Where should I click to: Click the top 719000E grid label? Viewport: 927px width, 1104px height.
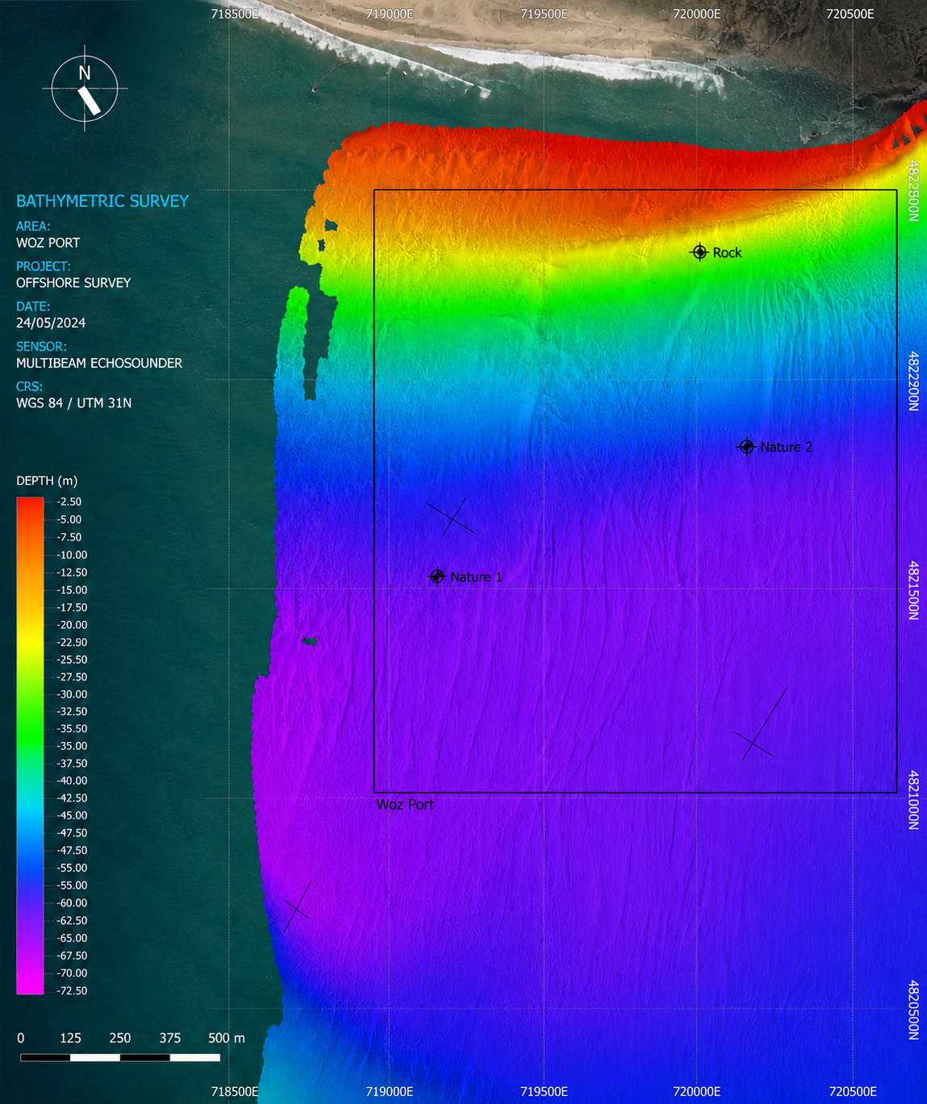[x=390, y=14]
